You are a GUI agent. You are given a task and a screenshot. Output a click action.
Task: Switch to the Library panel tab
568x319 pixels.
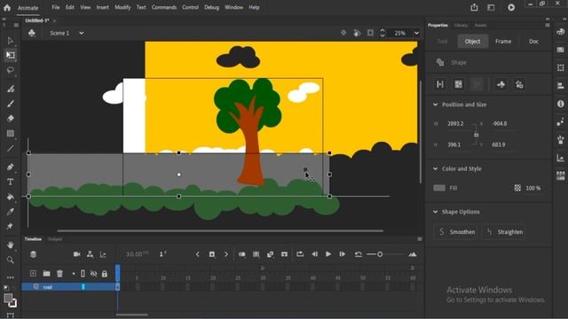click(x=461, y=26)
